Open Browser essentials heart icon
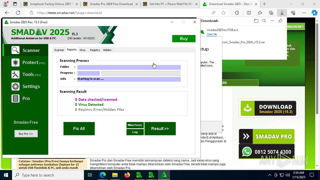The image size is (320, 180). coord(293,13)
